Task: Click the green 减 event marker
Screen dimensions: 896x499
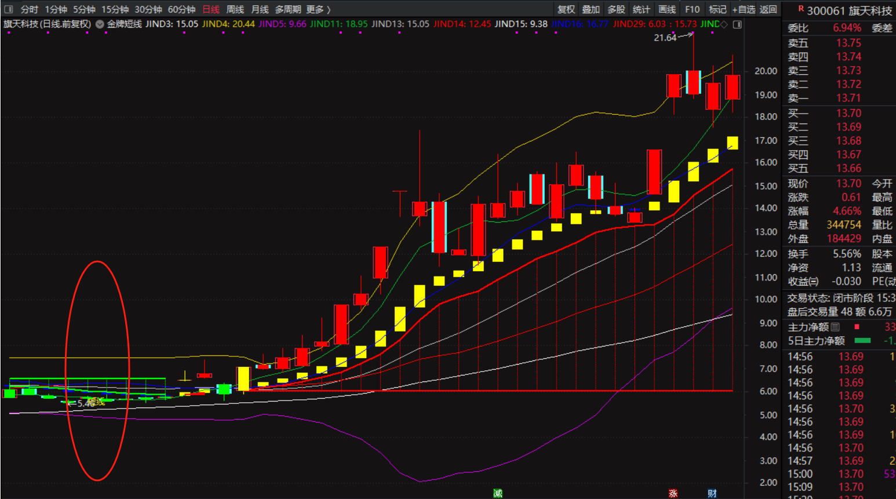Action: tap(498, 493)
